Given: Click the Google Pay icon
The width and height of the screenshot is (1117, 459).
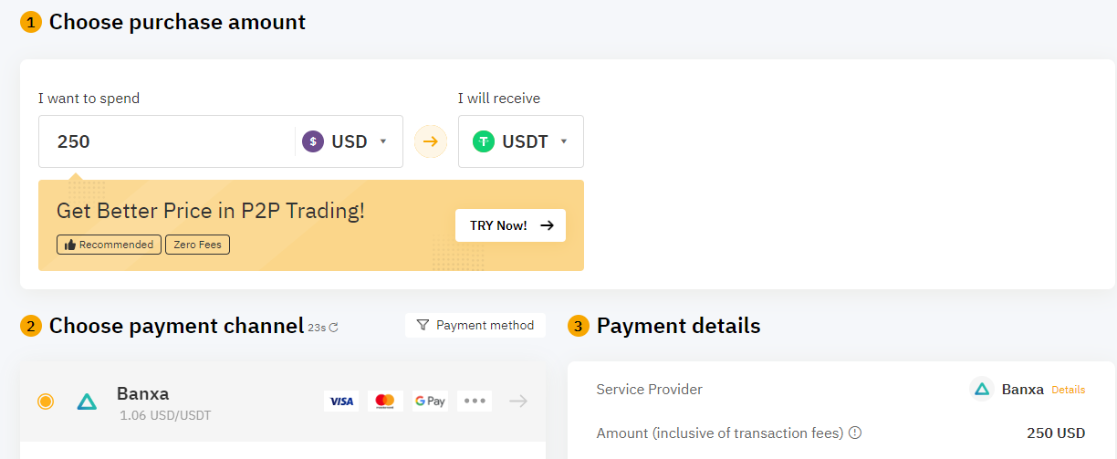Looking at the screenshot, I should tap(430, 401).
